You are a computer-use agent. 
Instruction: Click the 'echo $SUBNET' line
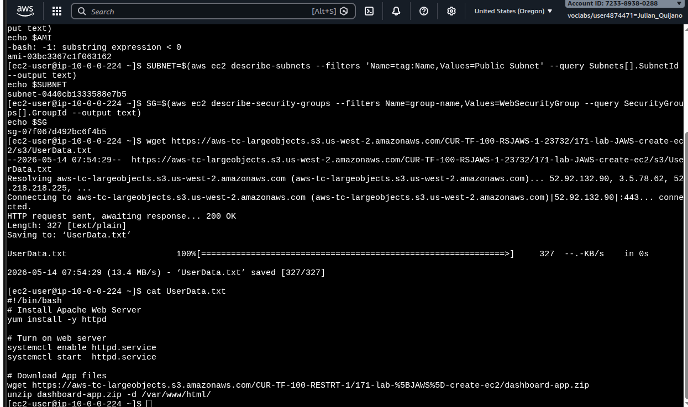pyautogui.click(x=37, y=84)
